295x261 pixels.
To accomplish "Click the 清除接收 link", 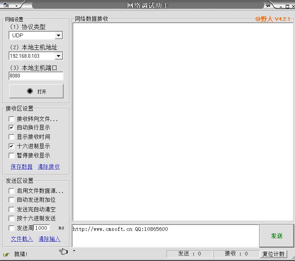I will (49, 166).
